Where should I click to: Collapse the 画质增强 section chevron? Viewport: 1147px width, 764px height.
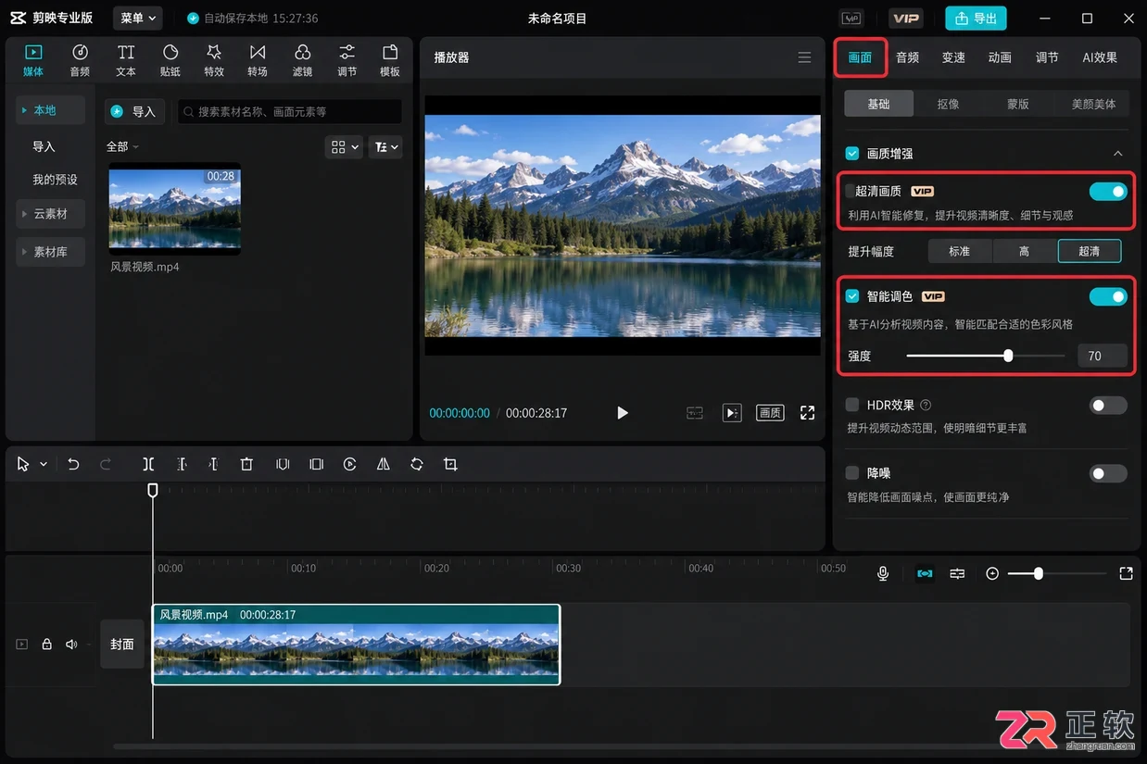pyautogui.click(x=1118, y=153)
